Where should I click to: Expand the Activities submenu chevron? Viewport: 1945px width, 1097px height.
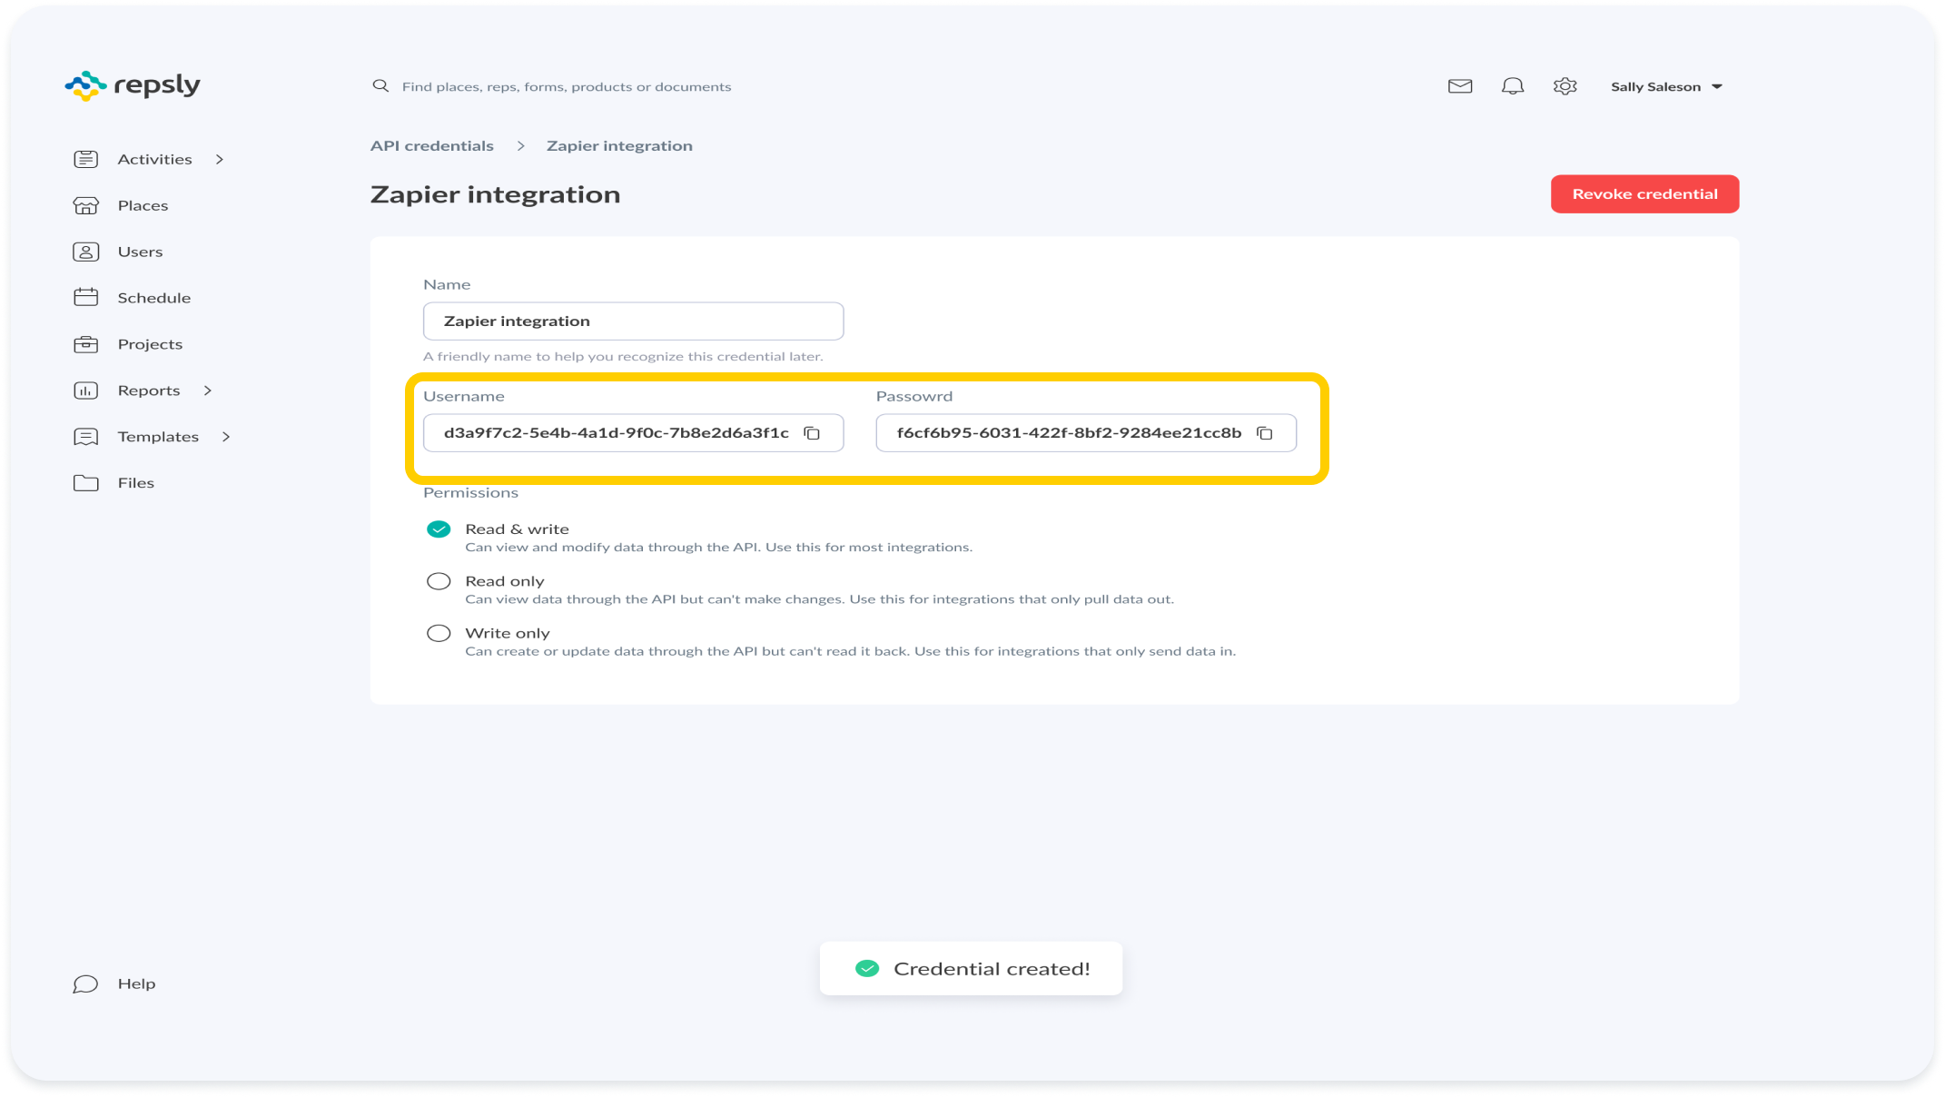[220, 160]
